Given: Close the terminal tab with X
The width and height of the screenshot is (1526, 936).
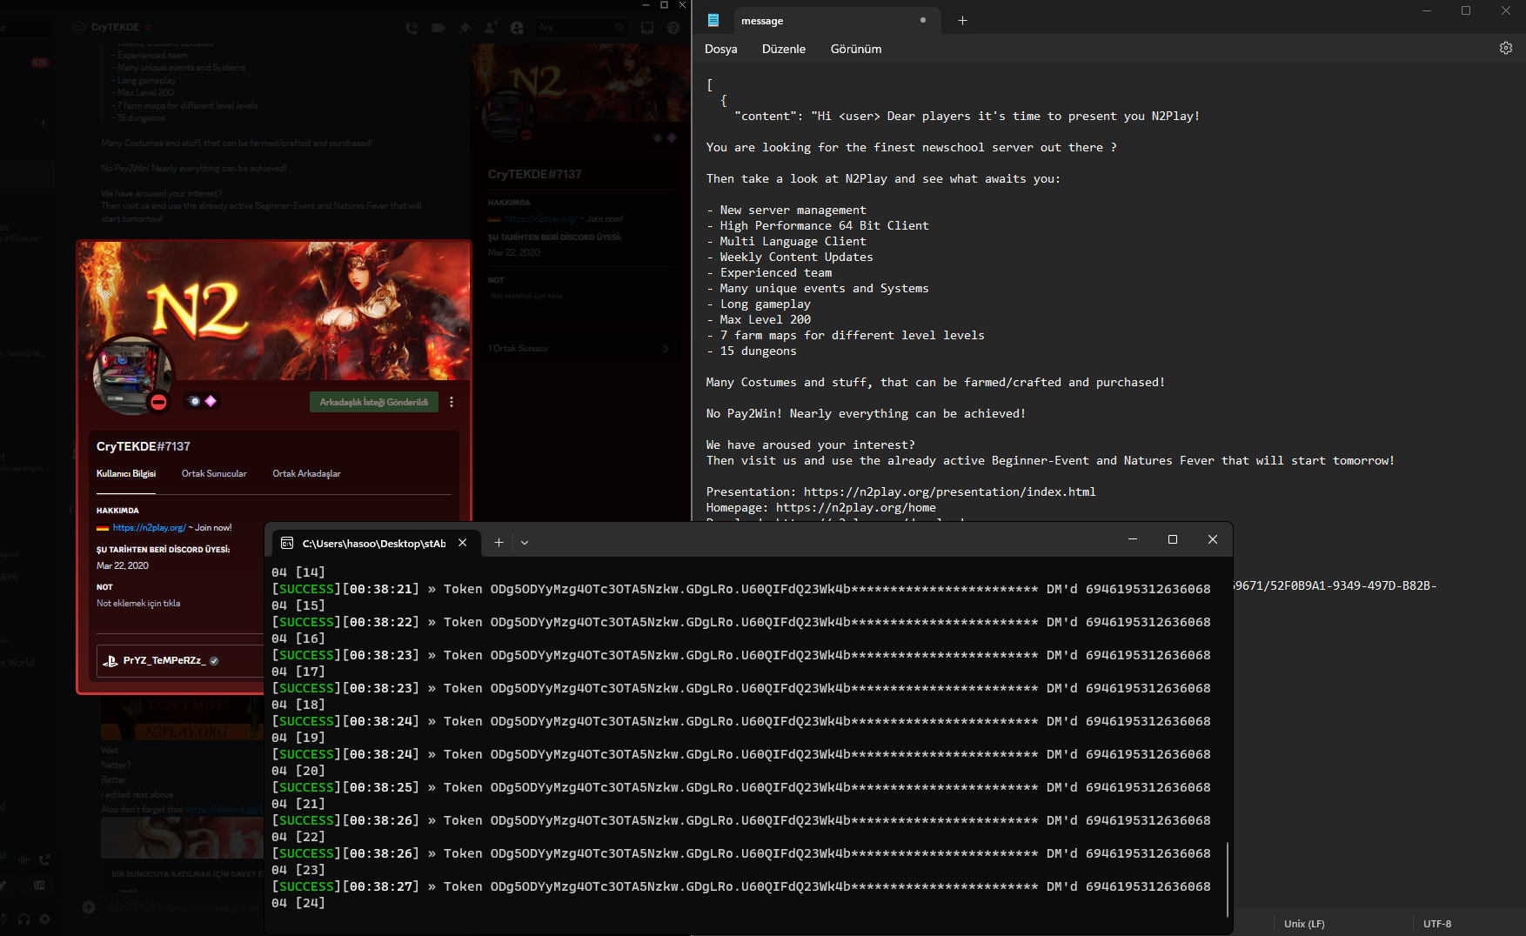Looking at the screenshot, I should tap(463, 543).
